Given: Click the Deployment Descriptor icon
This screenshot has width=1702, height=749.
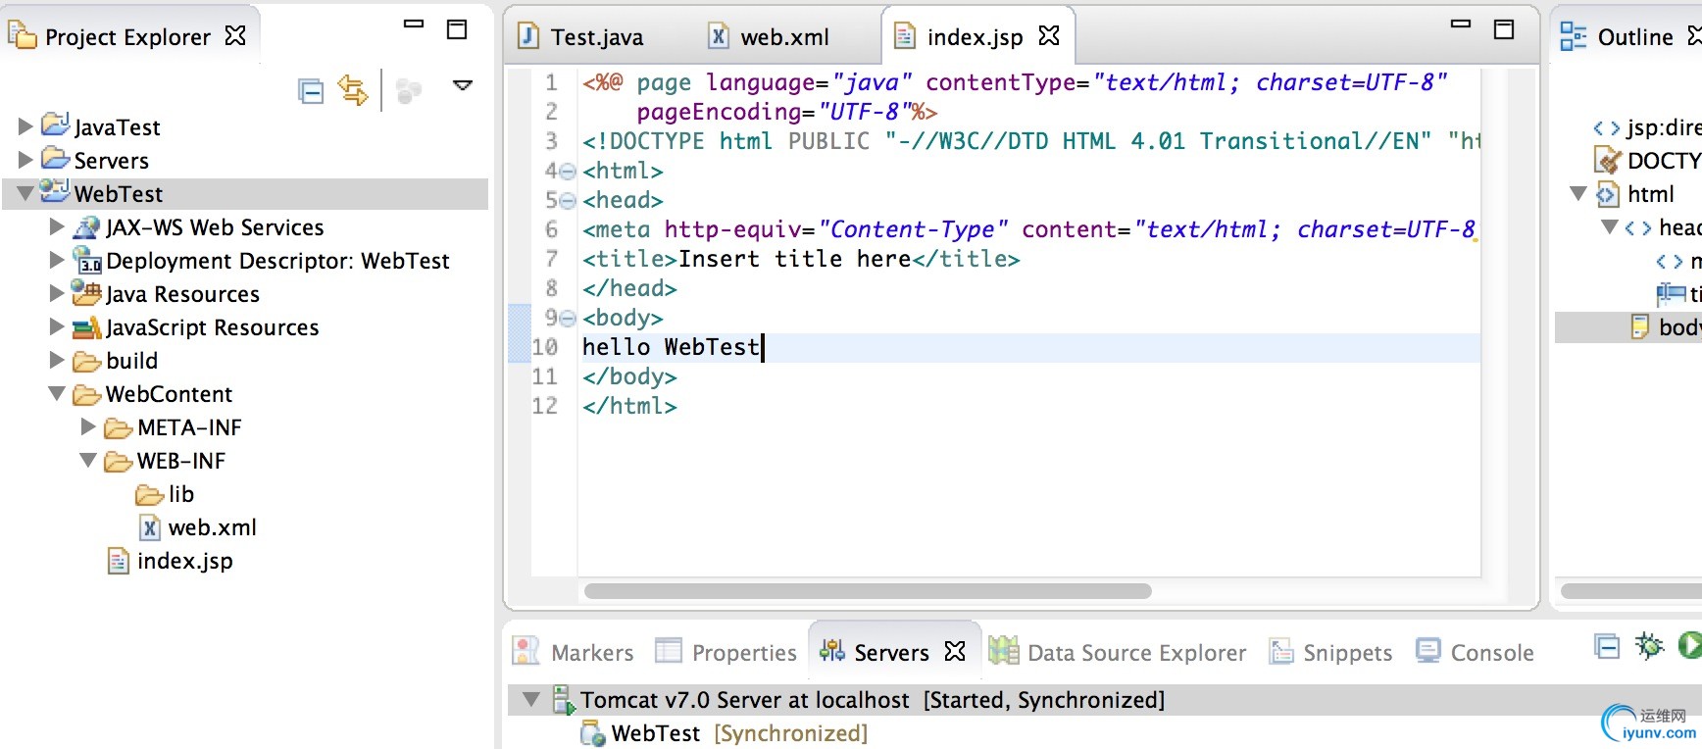Looking at the screenshot, I should coord(87,260).
